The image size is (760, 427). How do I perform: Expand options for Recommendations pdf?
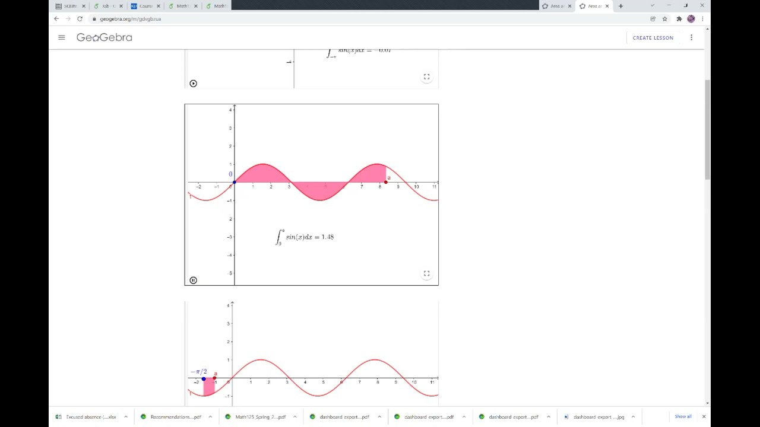(210, 417)
